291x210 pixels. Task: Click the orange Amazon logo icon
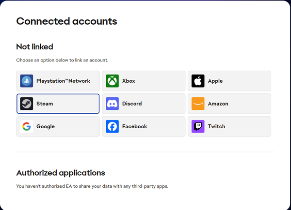click(198, 104)
